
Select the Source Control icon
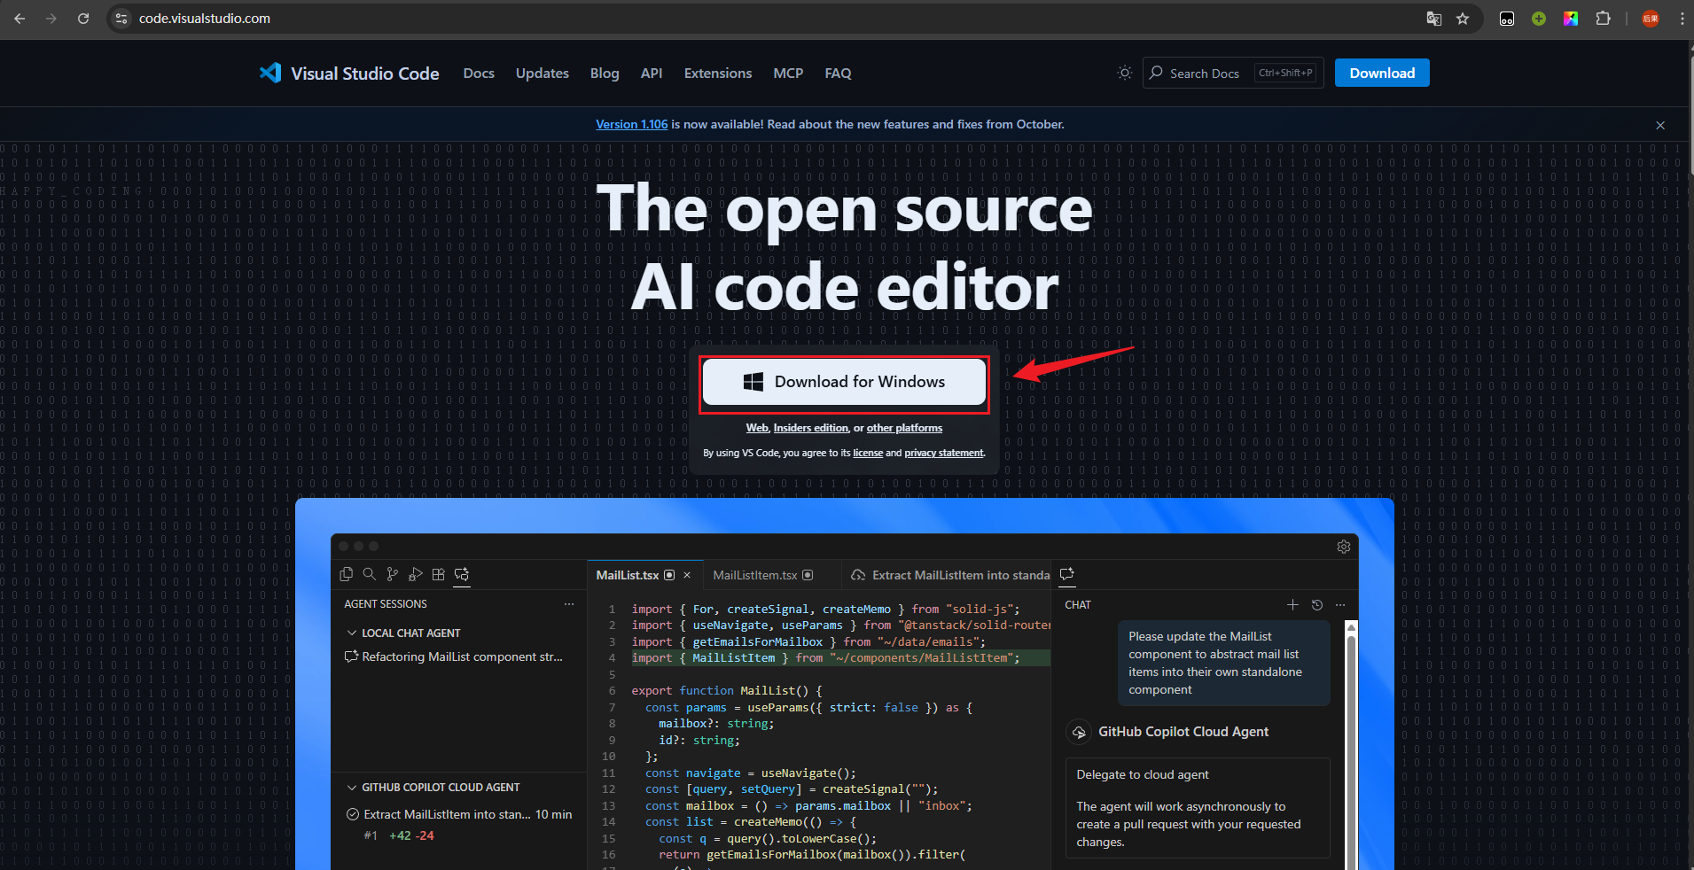(x=393, y=574)
